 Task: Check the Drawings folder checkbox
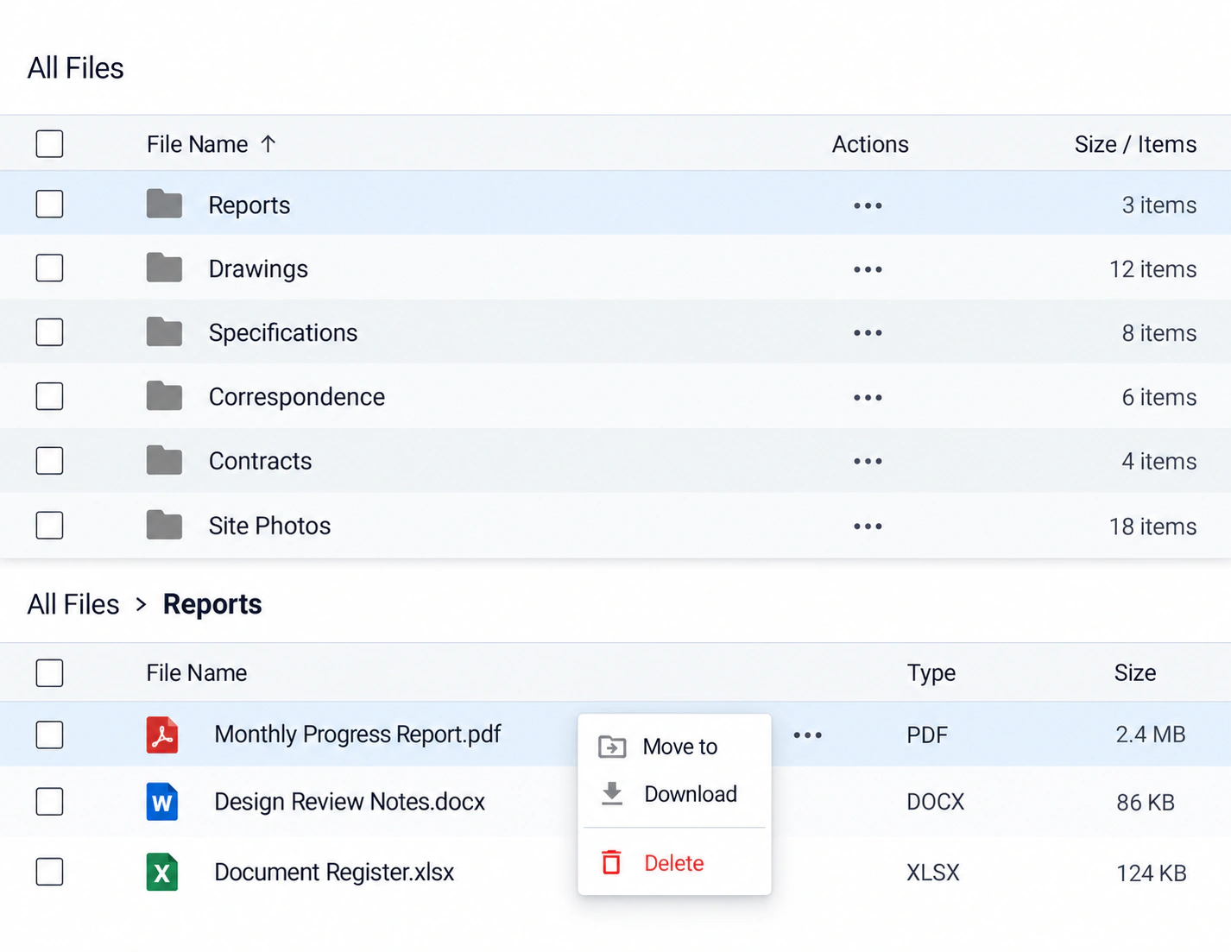pyautogui.click(x=49, y=268)
